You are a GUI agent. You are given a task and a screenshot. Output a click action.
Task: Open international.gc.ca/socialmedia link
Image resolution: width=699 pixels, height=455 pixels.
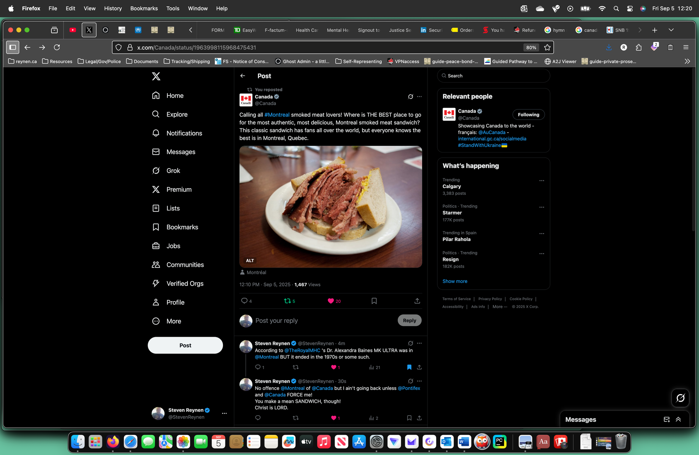point(492,139)
